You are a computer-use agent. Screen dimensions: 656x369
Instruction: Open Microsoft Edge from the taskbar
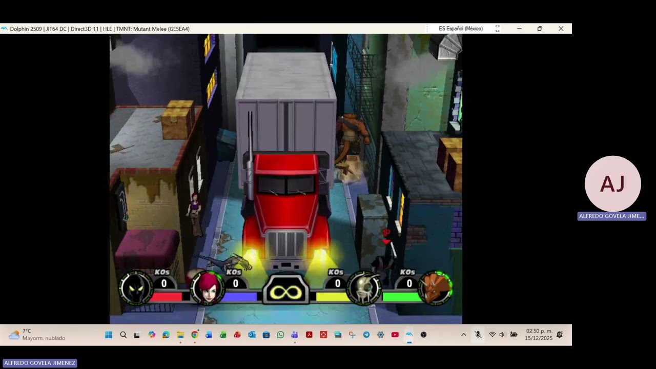coord(166,335)
